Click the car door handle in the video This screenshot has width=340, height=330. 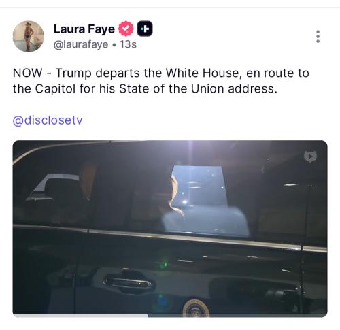127,283
